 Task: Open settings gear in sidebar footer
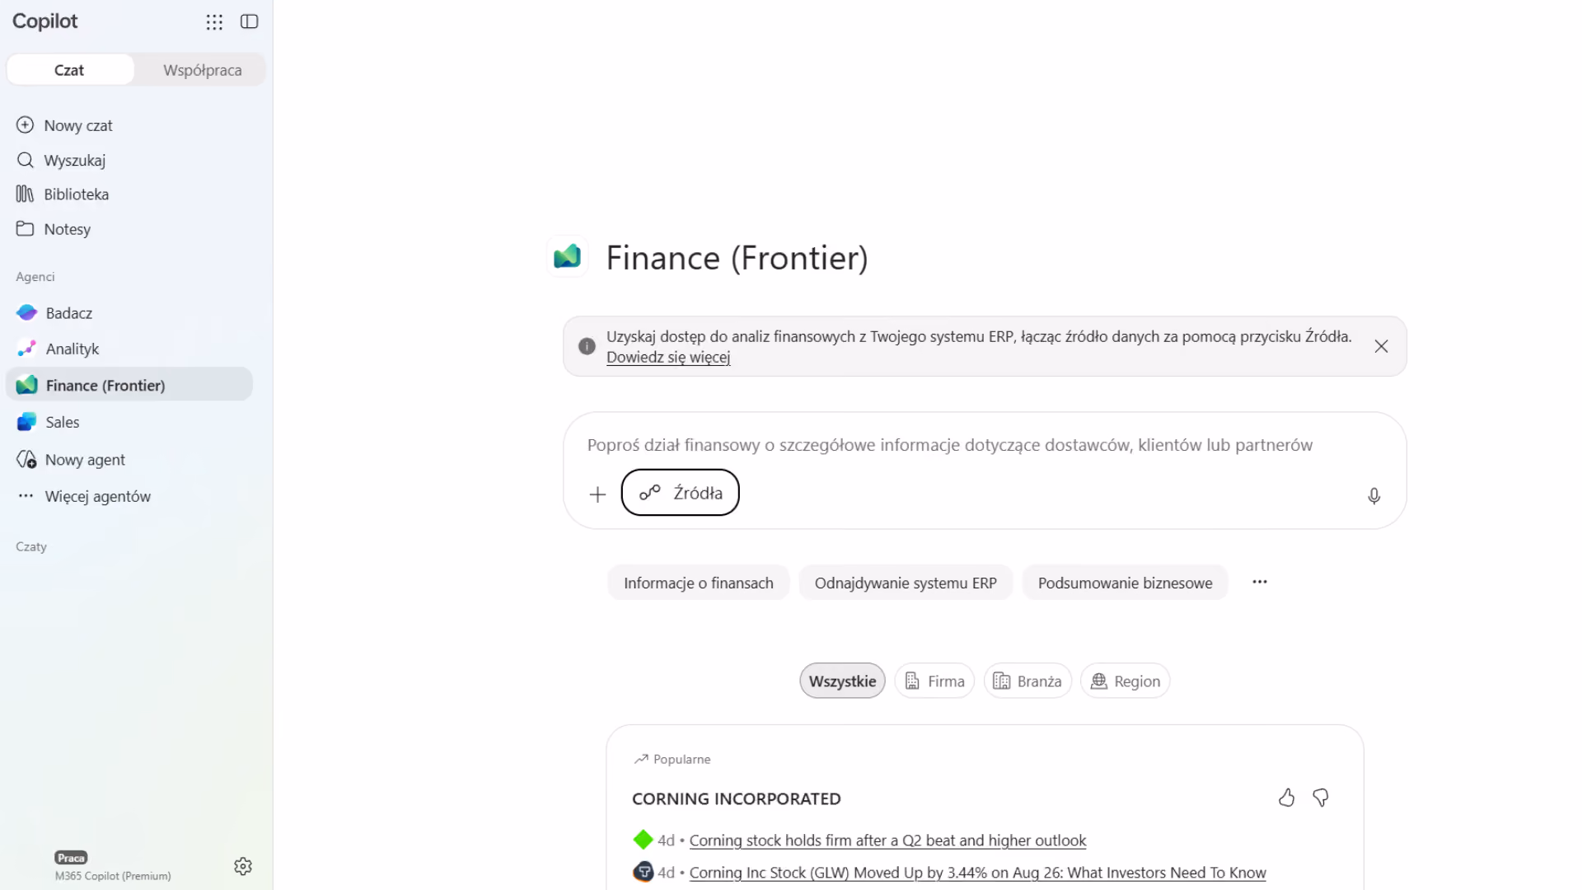click(x=242, y=866)
